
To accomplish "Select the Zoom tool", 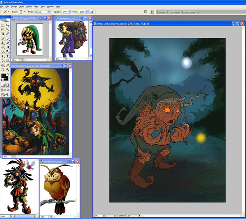I will (7, 69).
